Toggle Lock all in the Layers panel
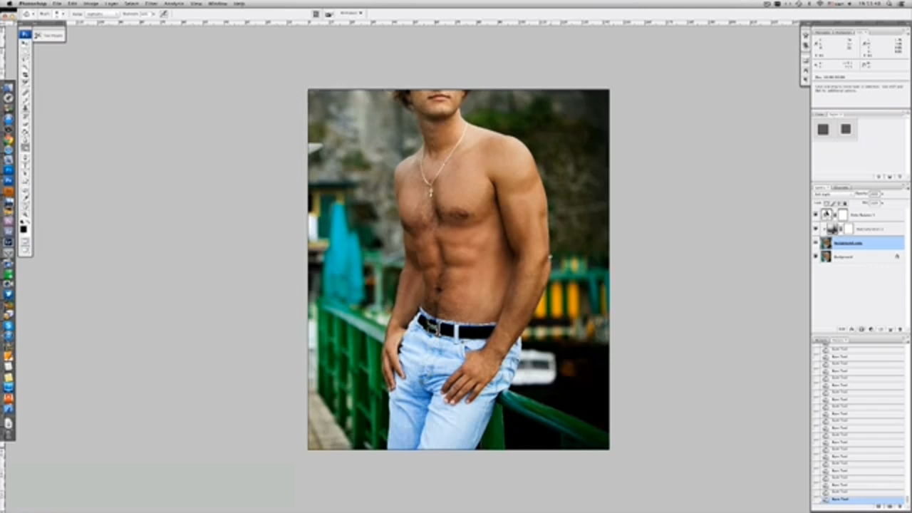The height and width of the screenshot is (513, 912). coord(844,203)
